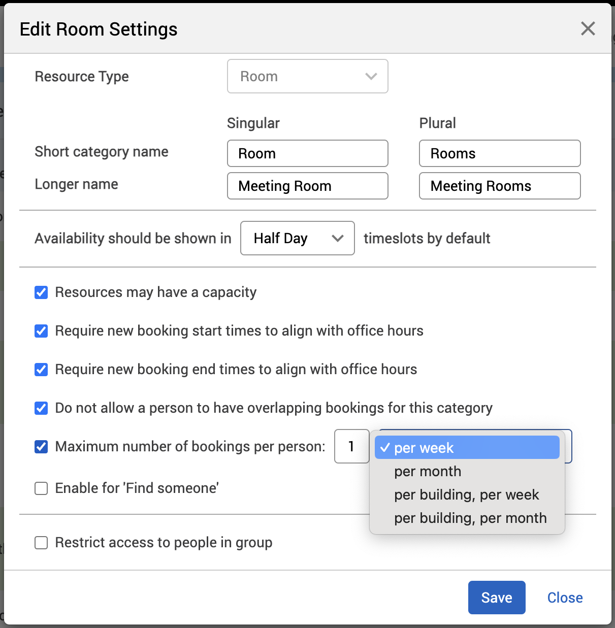The height and width of the screenshot is (628, 615).
Task: Click the singular short category name field
Action: point(307,153)
